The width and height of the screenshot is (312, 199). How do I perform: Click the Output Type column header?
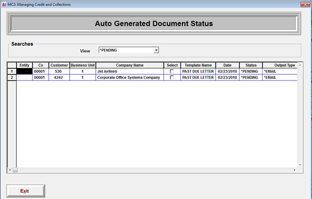coord(280,65)
